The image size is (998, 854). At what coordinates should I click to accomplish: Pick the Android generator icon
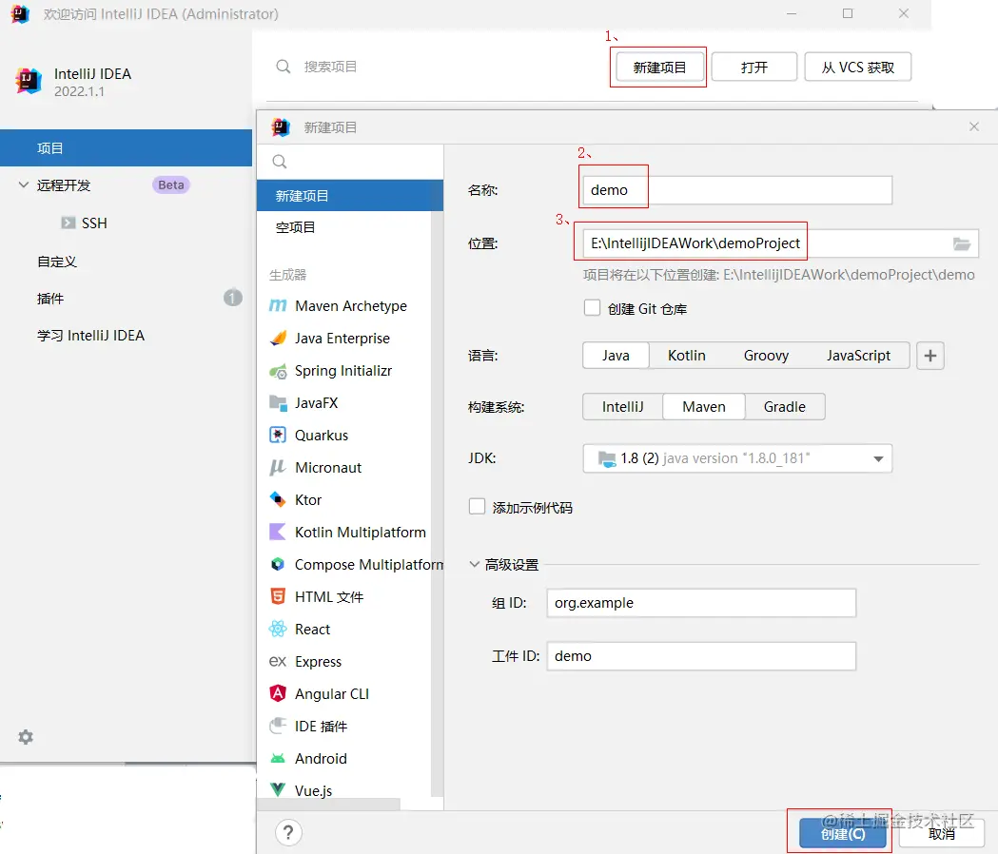[x=278, y=759]
